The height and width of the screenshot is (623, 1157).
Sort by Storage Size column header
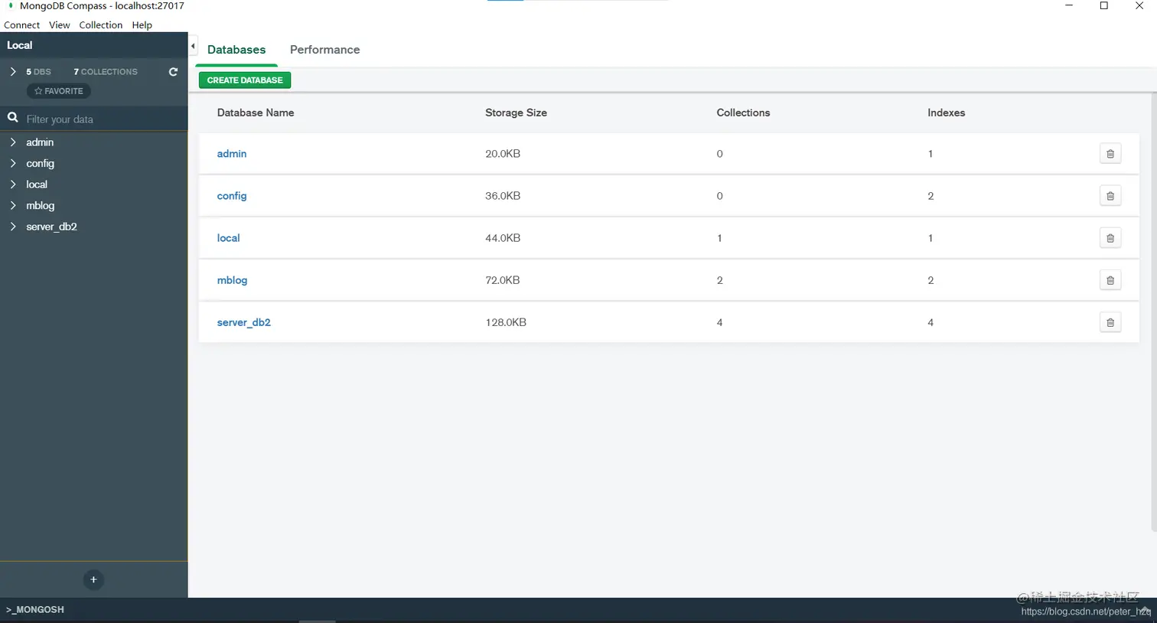click(516, 113)
